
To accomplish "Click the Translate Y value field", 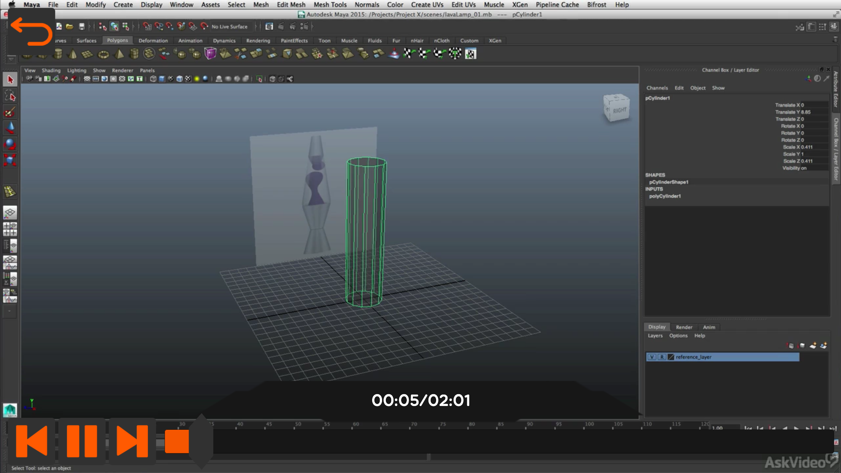I will click(x=814, y=112).
